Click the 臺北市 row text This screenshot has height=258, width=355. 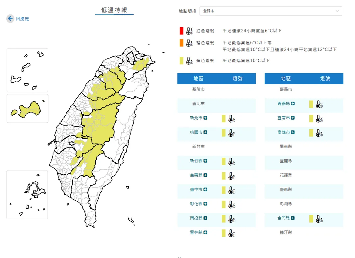(198, 104)
